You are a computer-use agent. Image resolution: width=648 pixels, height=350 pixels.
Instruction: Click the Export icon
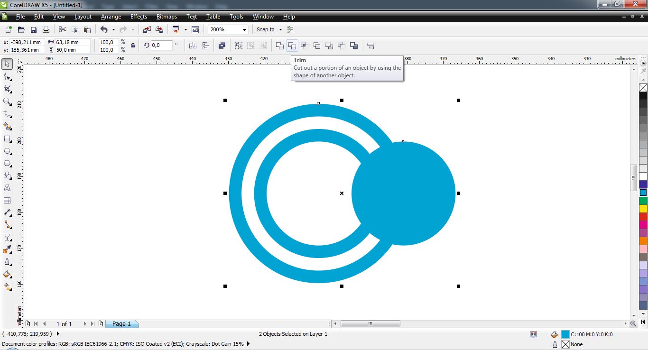pyautogui.click(x=159, y=29)
